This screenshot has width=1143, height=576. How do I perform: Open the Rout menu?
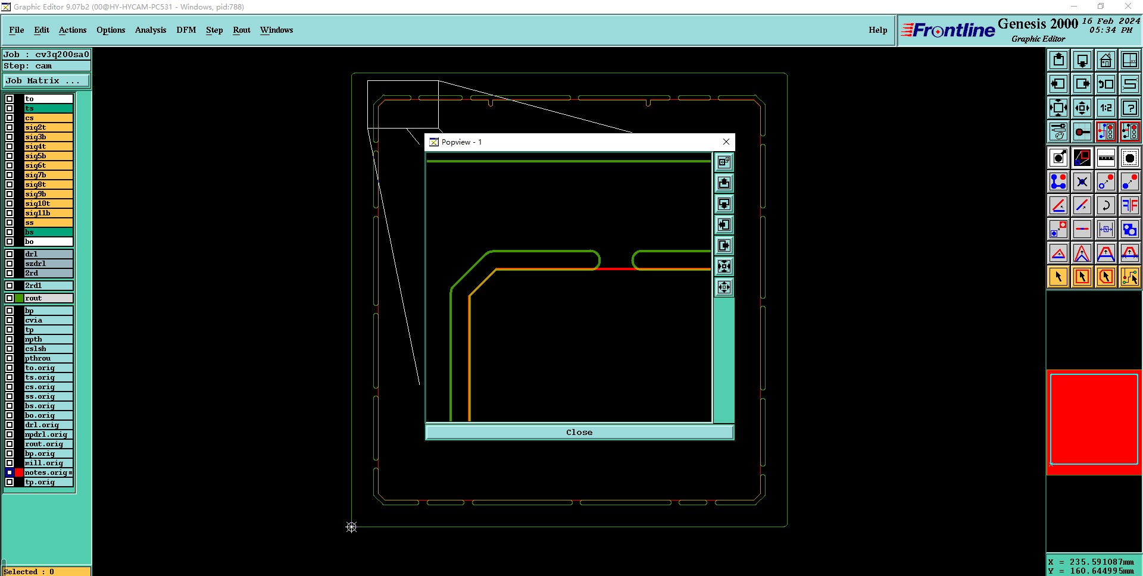242,30
